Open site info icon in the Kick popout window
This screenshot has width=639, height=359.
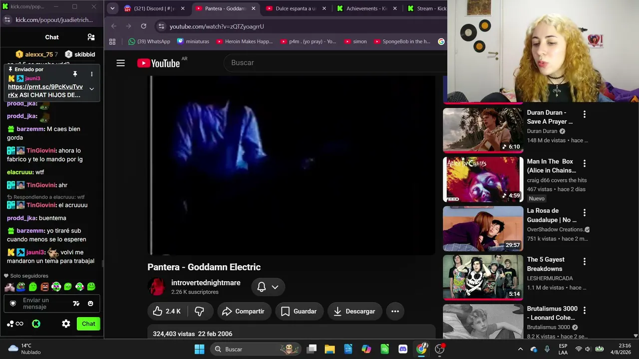tap(7, 19)
